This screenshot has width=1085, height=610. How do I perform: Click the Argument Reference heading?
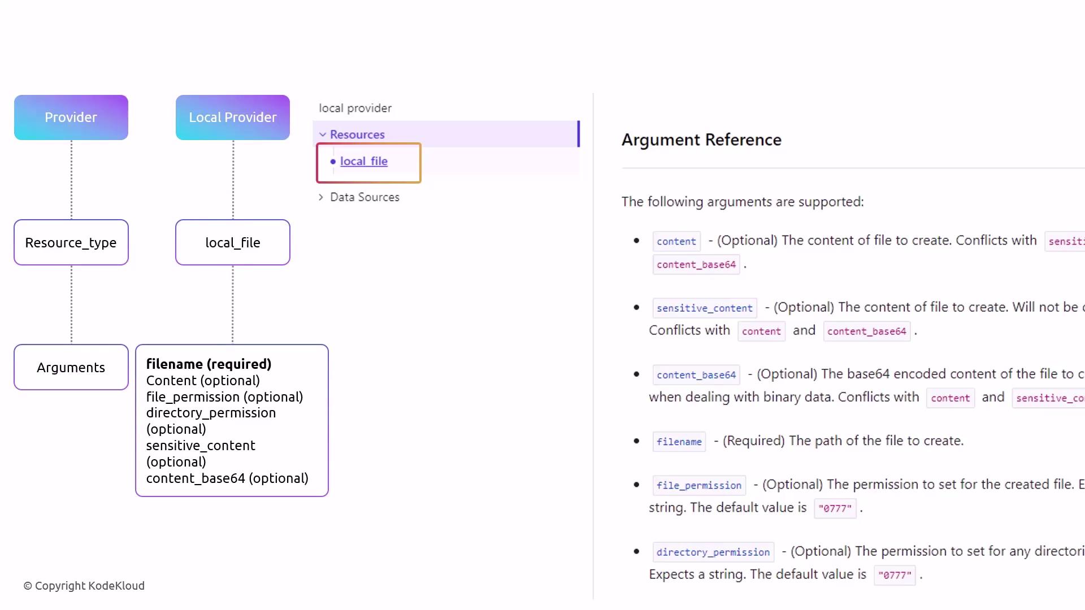click(x=701, y=140)
